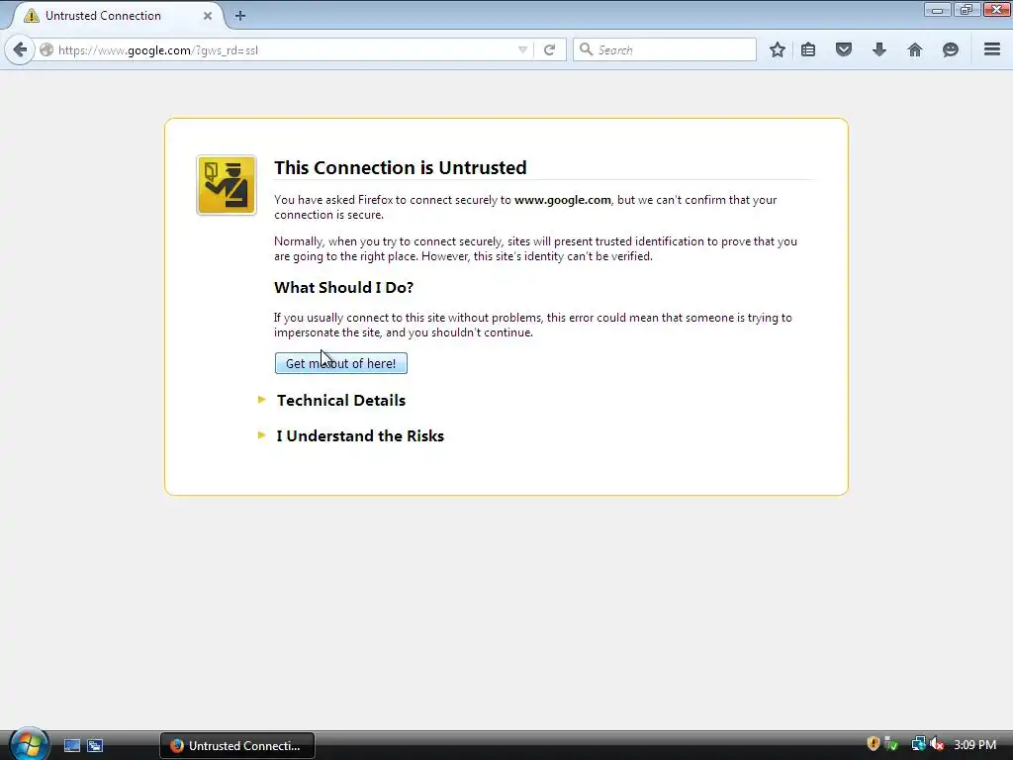Image resolution: width=1013 pixels, height=760 pixels.
Task: Go to the Firefox home page
Action: [915, 49]
